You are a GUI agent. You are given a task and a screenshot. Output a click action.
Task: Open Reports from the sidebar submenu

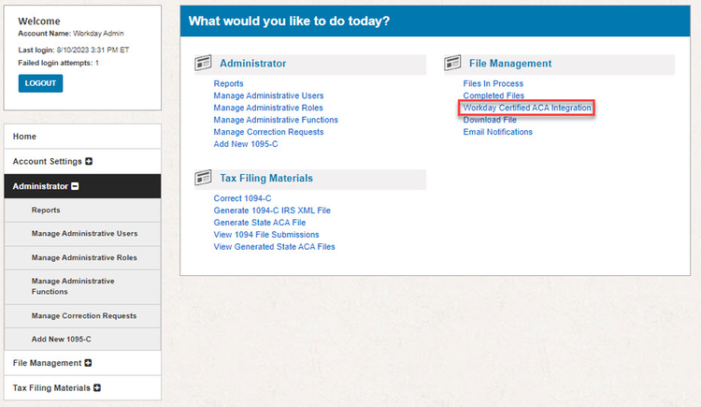pos(46,211)
